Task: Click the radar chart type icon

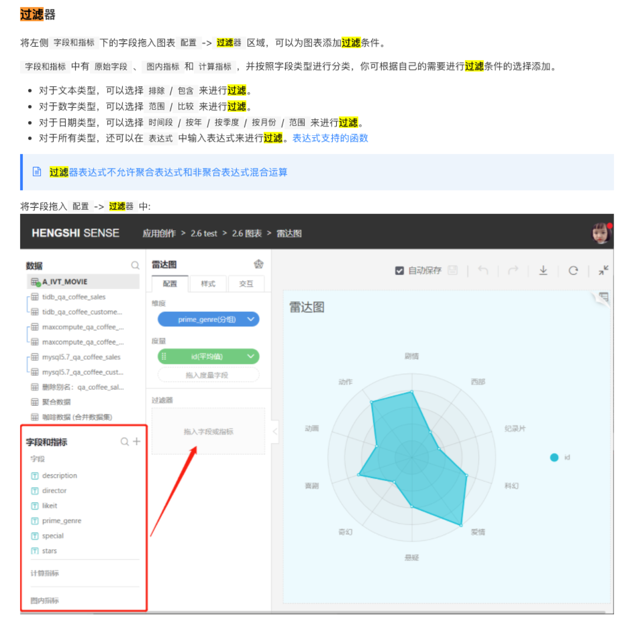Action: [x=258, y=264]
